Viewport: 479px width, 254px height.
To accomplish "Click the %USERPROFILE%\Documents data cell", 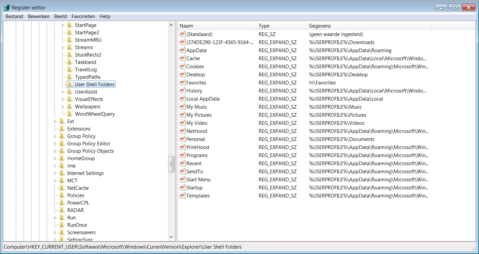I will click(x=342, y=139).
